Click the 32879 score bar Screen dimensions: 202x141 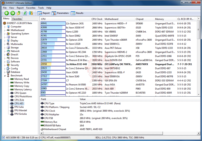(53, 40)
